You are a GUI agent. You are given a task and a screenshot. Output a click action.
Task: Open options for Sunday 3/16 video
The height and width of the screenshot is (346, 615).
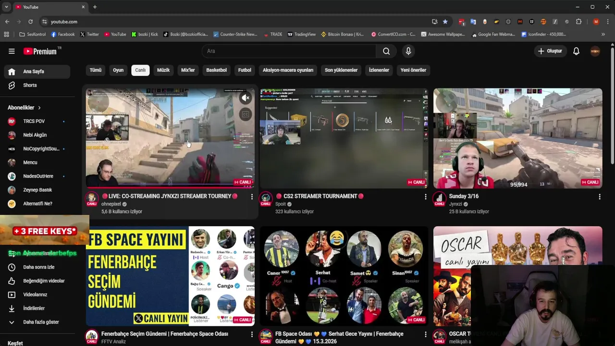pyautogui.click(x=599, y=197)
